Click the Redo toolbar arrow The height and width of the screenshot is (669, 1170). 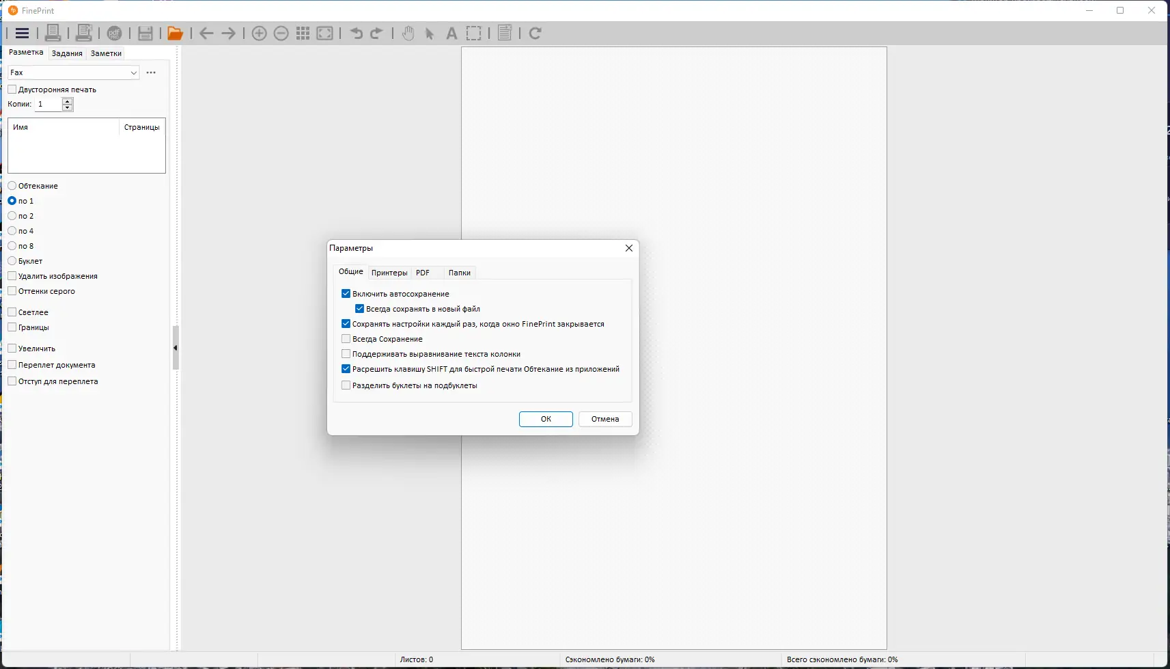(x=376, y=33)
